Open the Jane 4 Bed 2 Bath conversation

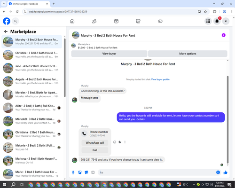32,68
